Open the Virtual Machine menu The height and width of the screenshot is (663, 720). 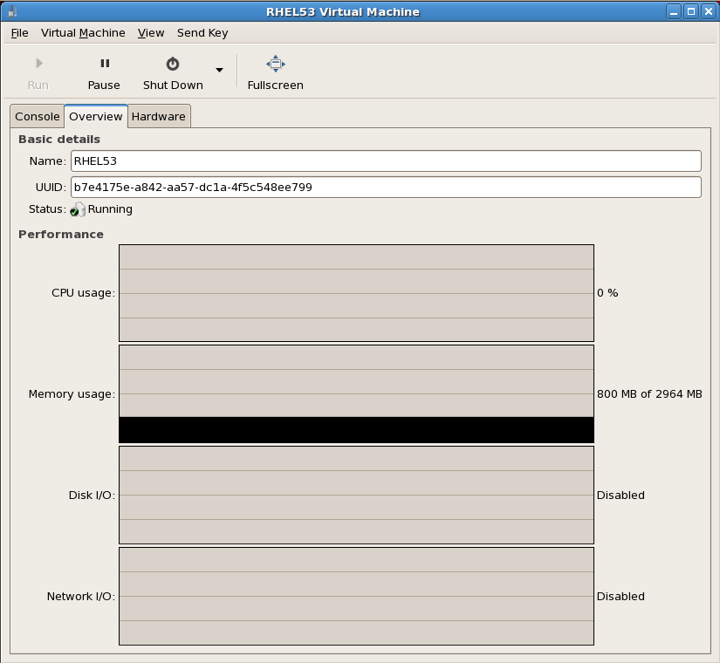pyautogui.click(x=82, y=33)
